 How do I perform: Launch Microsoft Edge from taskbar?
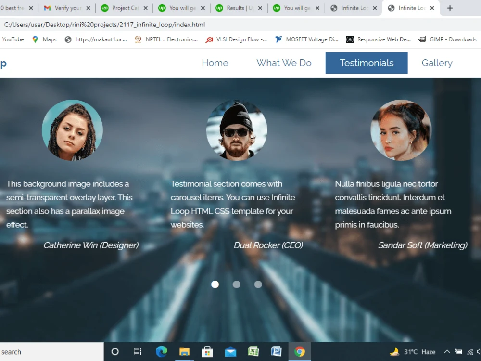click(x=161, y=352)
